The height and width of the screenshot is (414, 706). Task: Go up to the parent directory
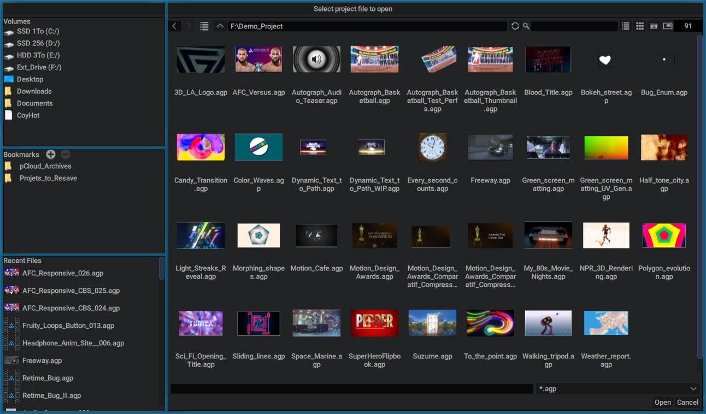(220, 26)
